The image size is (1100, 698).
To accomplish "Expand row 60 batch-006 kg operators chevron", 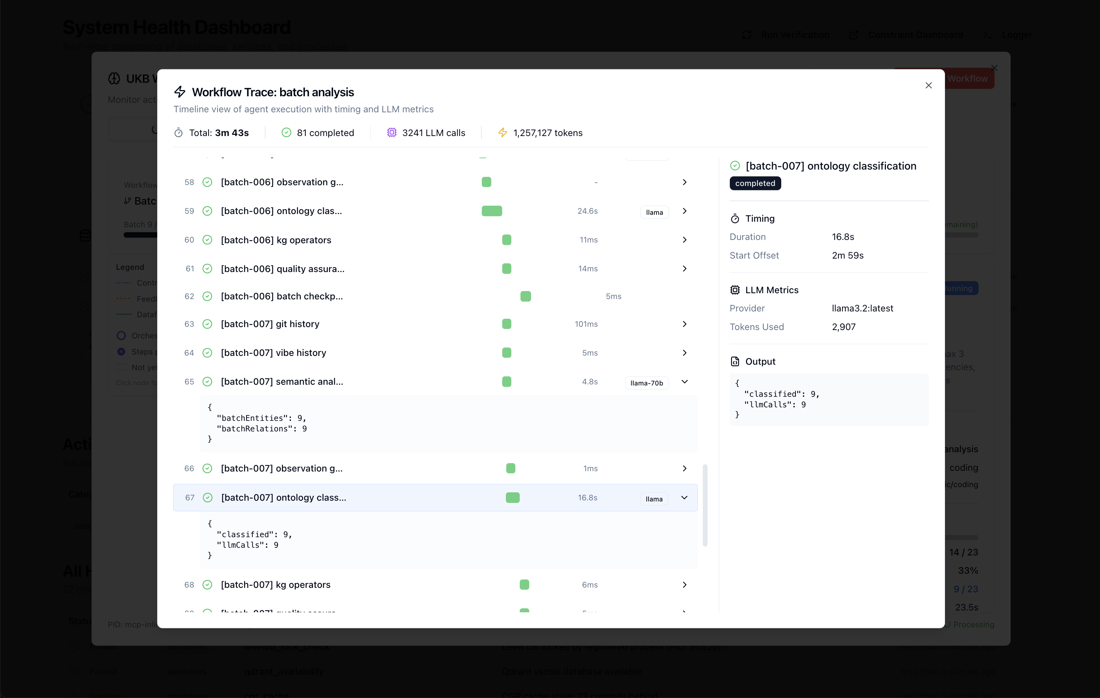I will point(684,240).
